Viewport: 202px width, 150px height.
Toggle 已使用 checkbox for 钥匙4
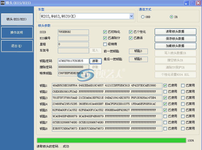(165, 104)
